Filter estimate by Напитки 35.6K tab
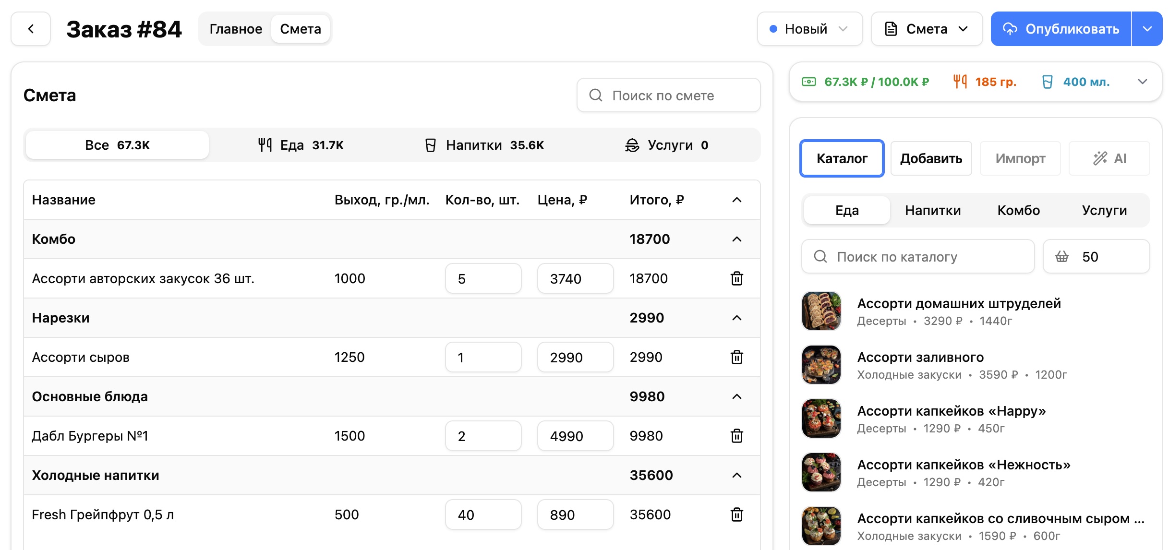 (x=485, y=145)
